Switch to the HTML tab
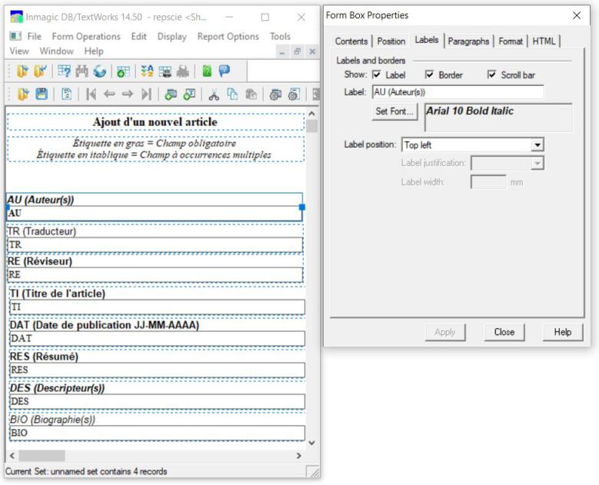 (x=544, y=42)
